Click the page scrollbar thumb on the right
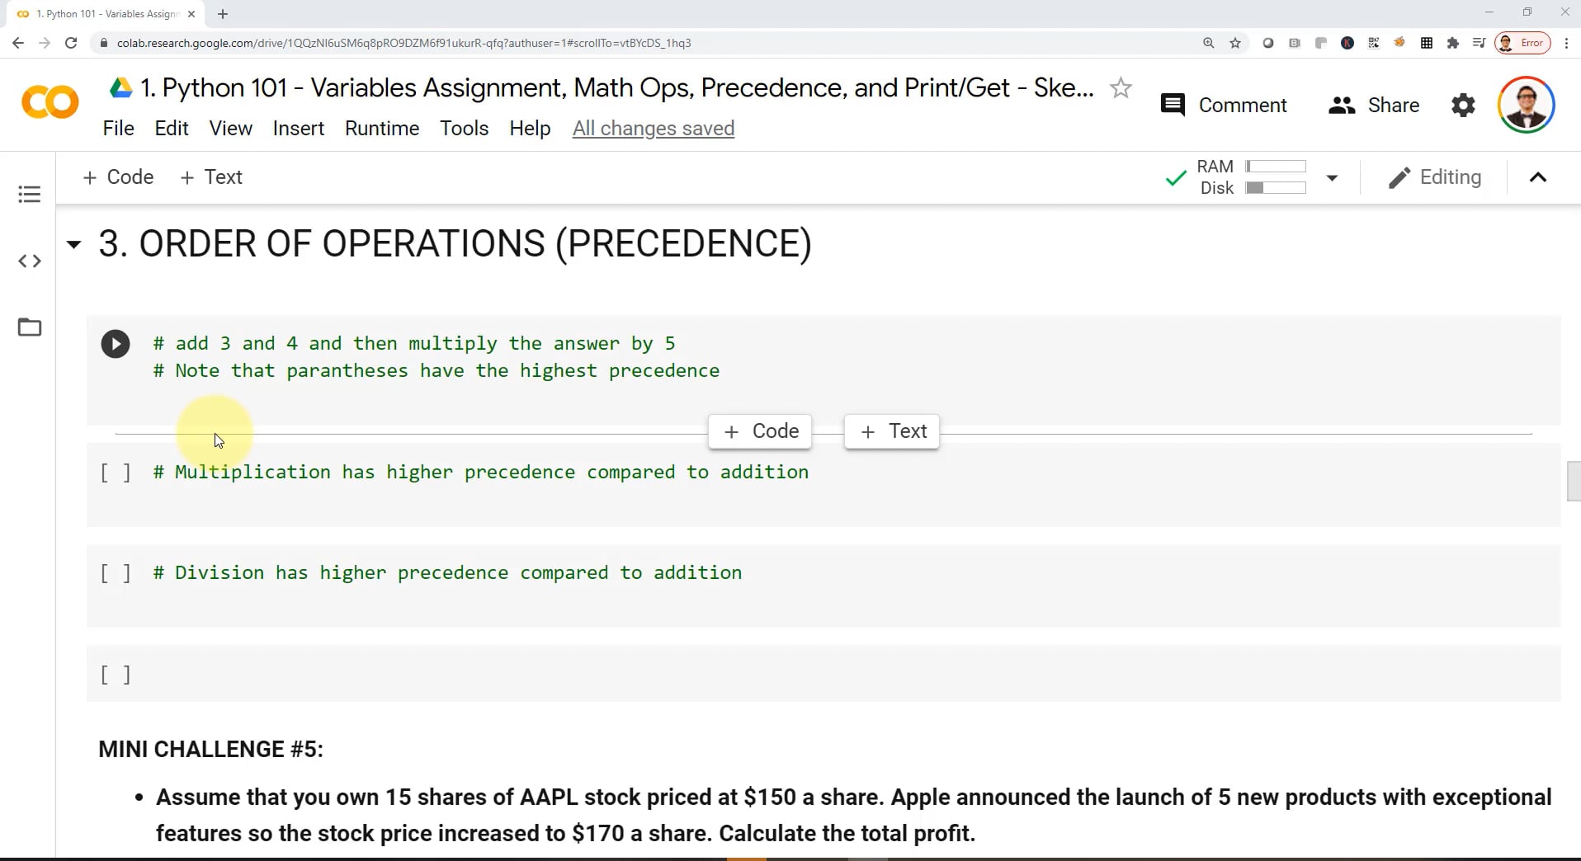Image resolution: width=1581 pixels, height=861 pixels. (1574, 482)
